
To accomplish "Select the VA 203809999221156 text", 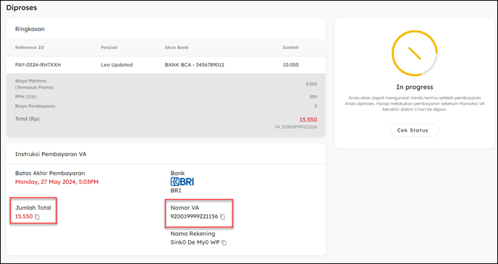I will click(x=296, y=127).
